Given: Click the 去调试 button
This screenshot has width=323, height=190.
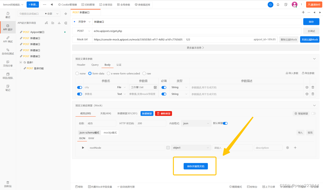Looking at the screenshot, I should tap(311, 31).
